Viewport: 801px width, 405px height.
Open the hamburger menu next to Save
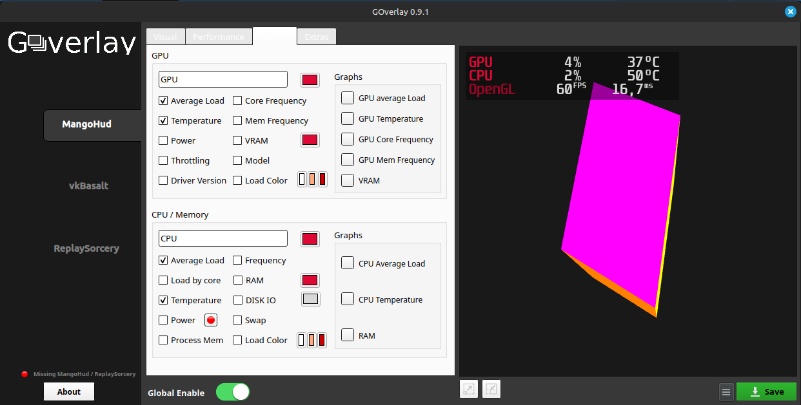(x=726, y=391)
